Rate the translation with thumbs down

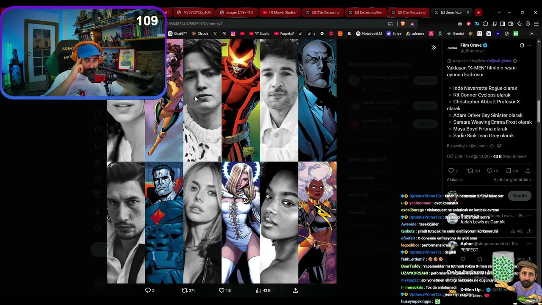(x=499, y=146)
